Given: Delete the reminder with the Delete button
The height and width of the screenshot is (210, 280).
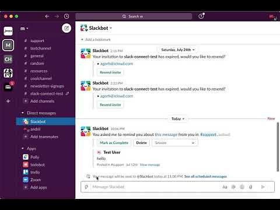Looking at the screenshot, I should [x=141, y=143].
